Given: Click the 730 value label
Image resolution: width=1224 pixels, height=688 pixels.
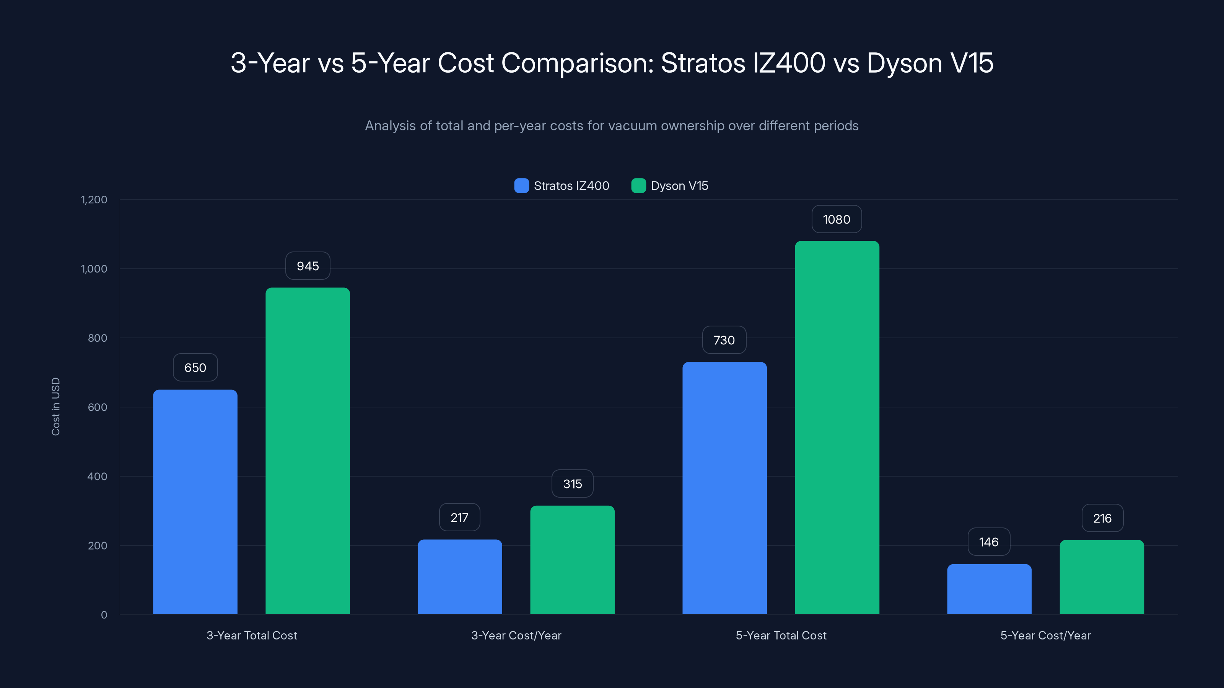Looking at the screenshot, I should coord(724,339).
